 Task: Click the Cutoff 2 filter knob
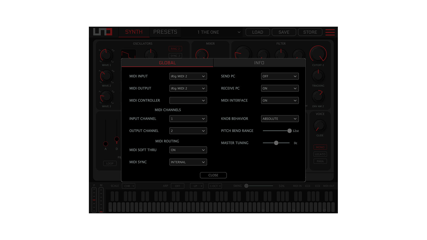pos(318,54)
